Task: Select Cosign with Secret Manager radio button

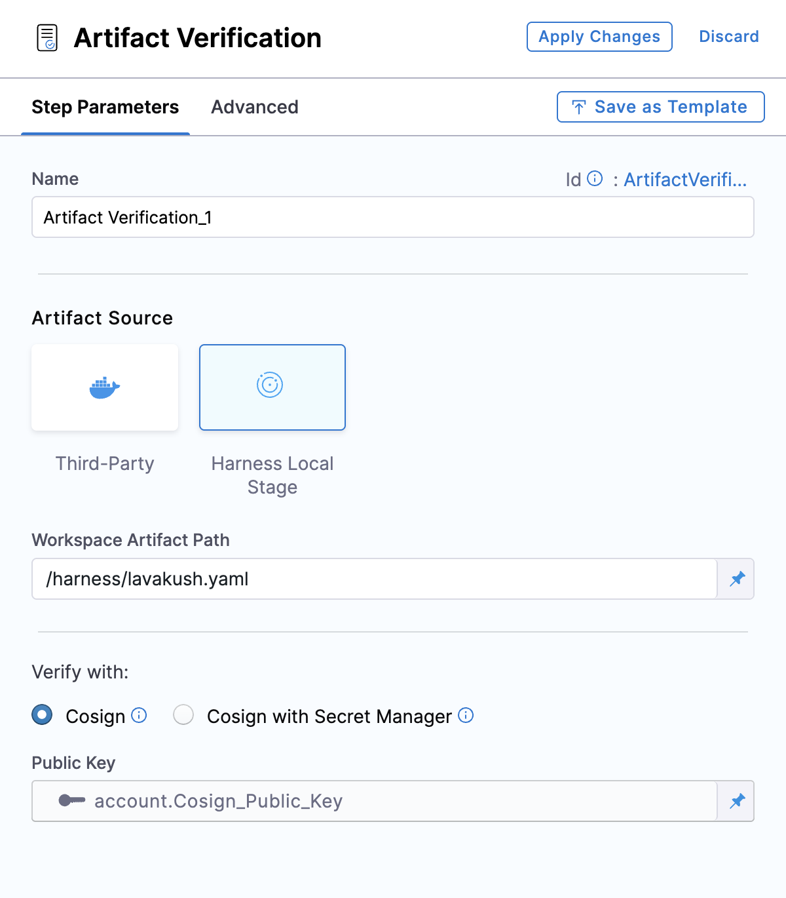Action: point(183,715)
